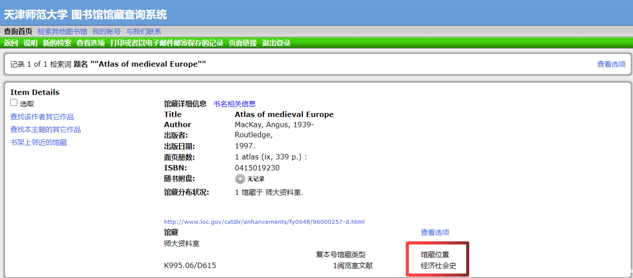Screen dimensions: 633x278
Task: Open the loc.gov catdir URL link
Action: pyautogui.click(x=264, y=222)
